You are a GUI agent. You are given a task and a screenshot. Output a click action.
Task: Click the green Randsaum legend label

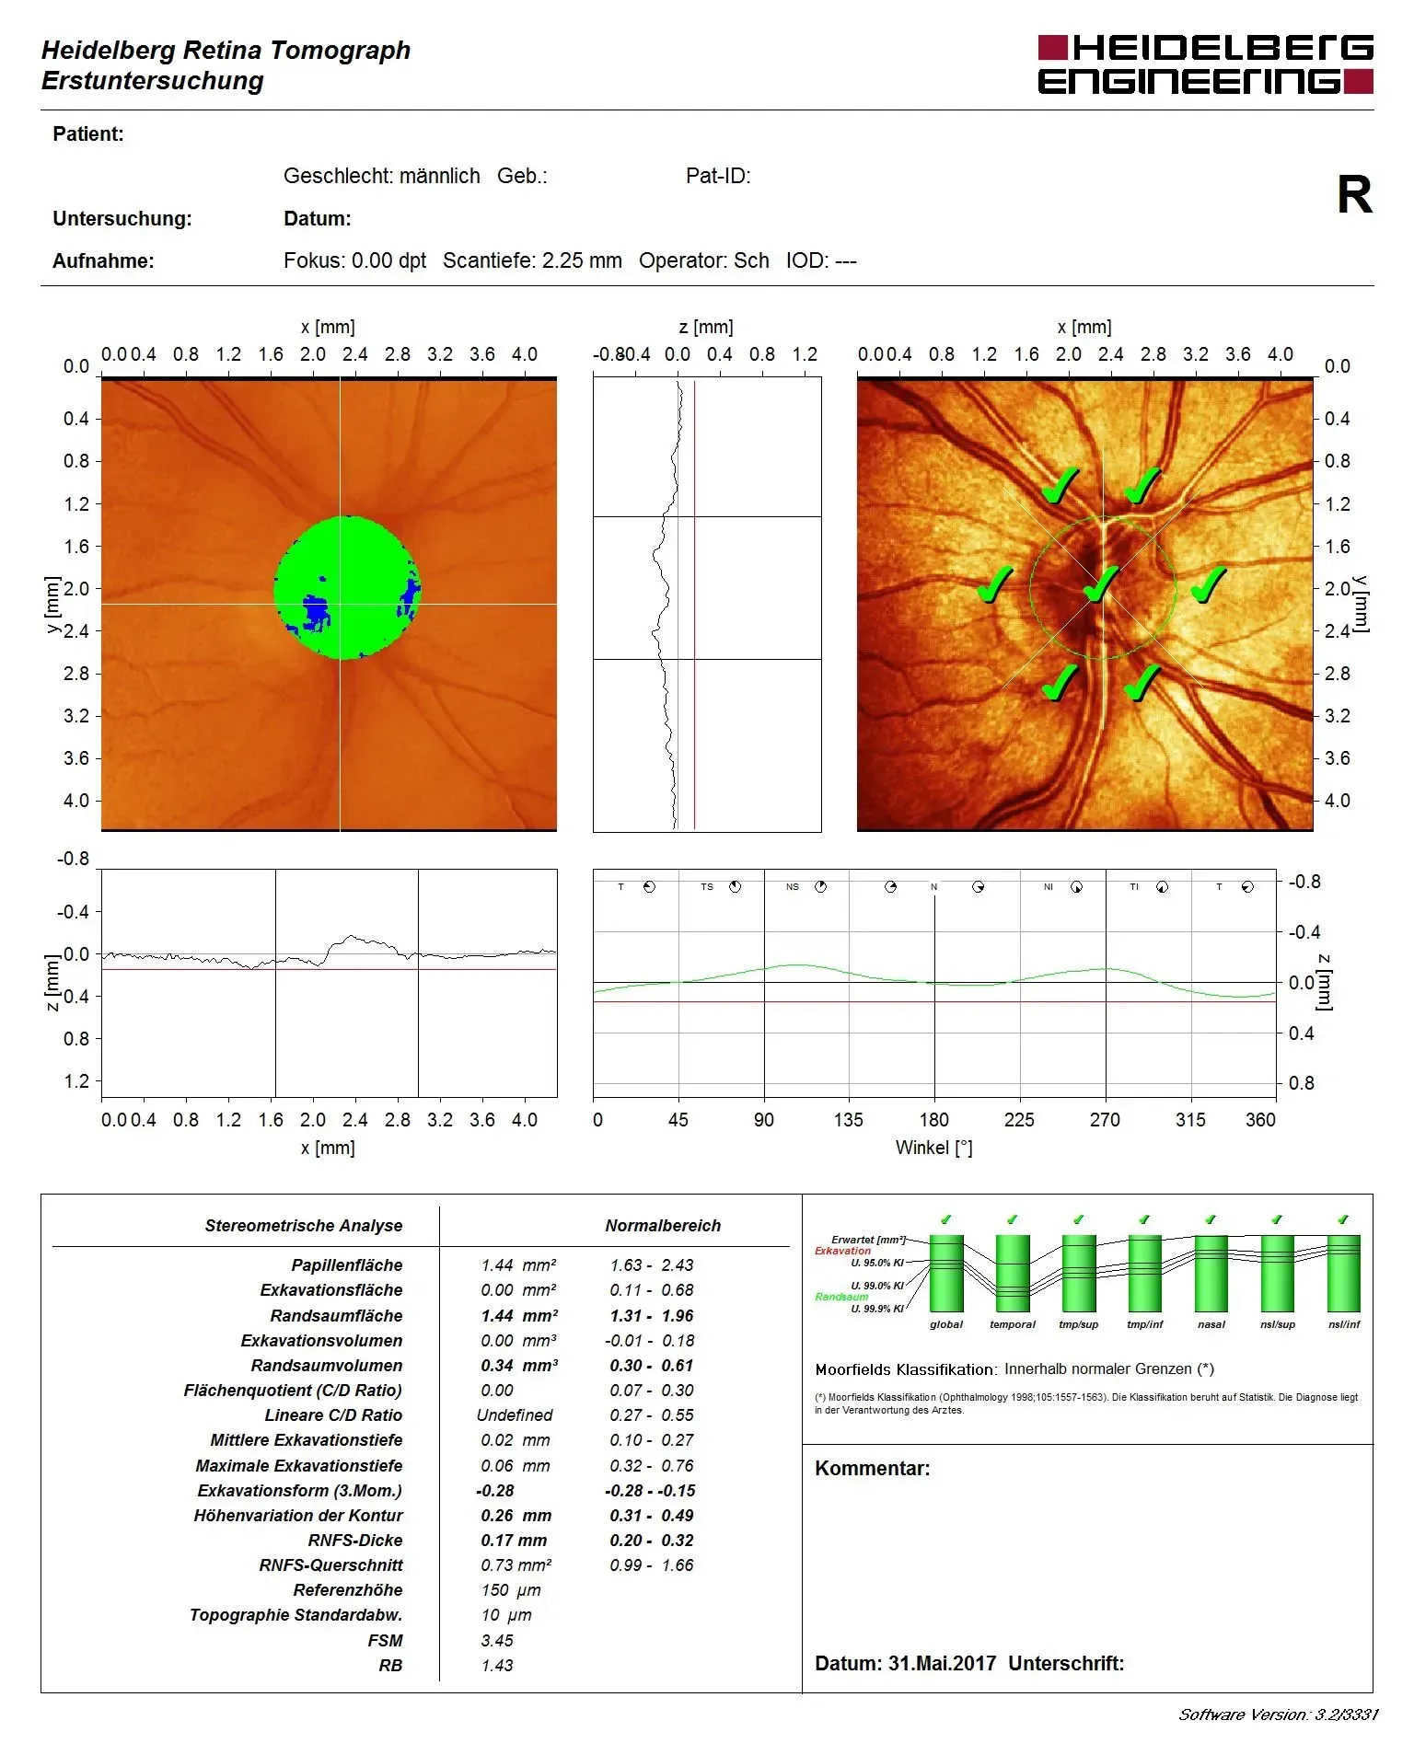[x=841, y=1297]
